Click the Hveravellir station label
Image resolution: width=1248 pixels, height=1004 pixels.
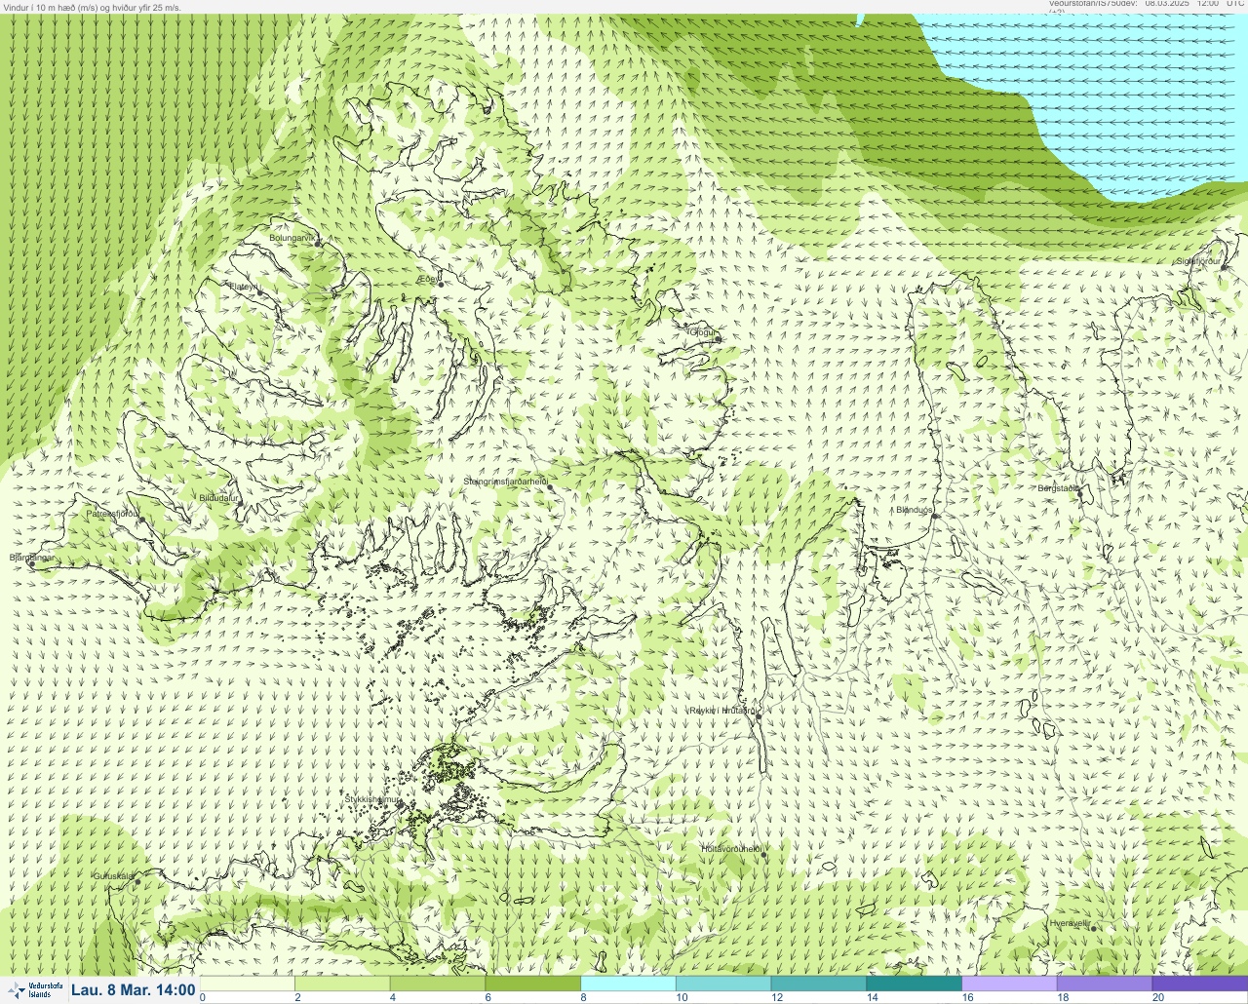(1069, 922)
